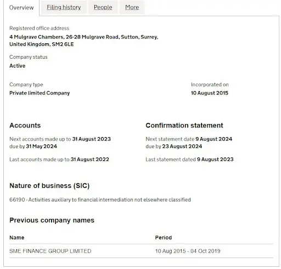The height and width of the screenshot is (269, 281).
Task: Select the Overview tab
Action: [21, 8]
